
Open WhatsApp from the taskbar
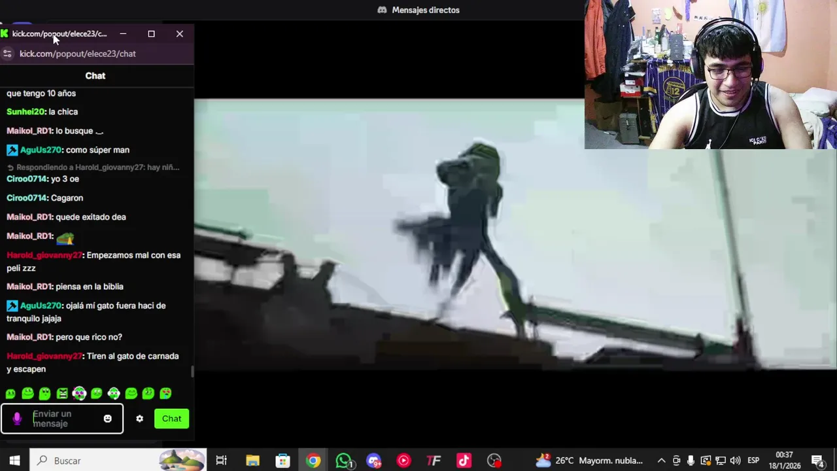(x=343, y=461)
